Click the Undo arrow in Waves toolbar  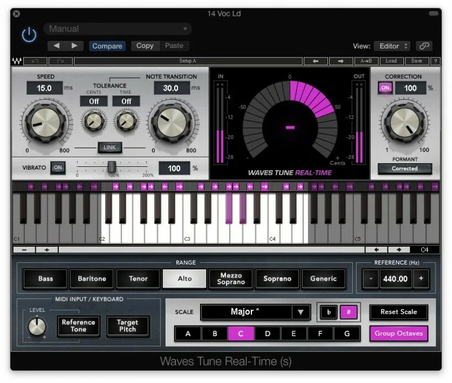35,61
